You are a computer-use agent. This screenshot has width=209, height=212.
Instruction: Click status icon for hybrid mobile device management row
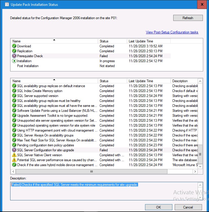coord(14,165)
